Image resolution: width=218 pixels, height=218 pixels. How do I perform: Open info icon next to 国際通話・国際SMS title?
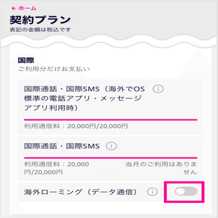coord(111,146)
